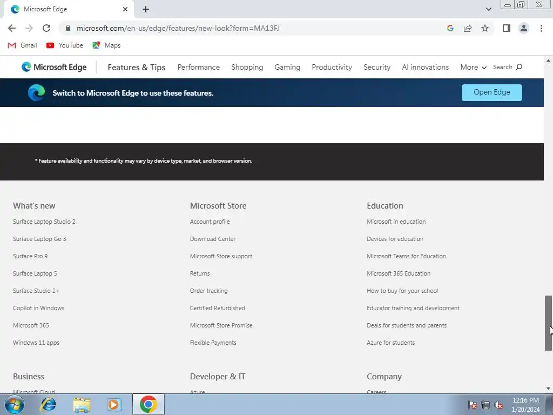Open Windows Start button
This screenshot has width=553, height=415.
(x=15, y=404)
